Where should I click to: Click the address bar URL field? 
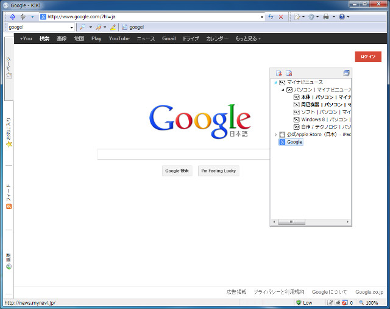click(x=152, y=16)
